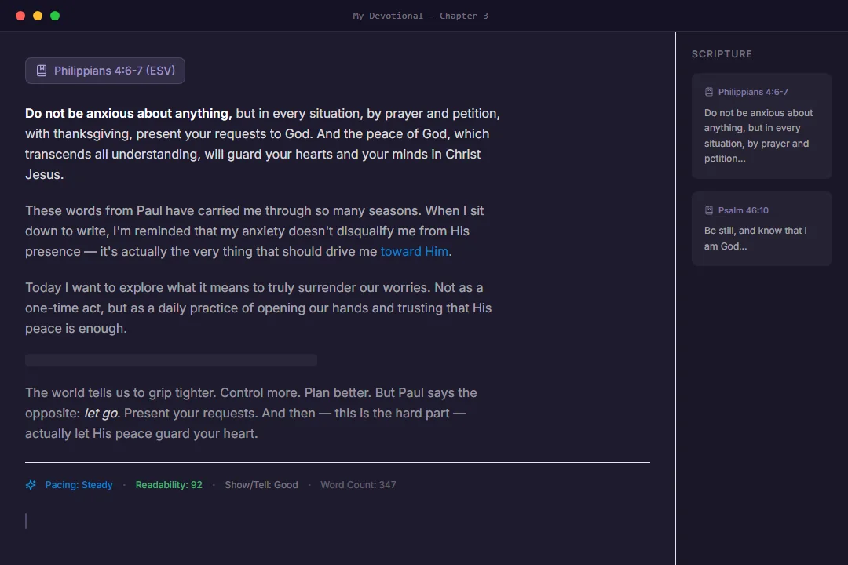Close the window with the red button
The height and width of the screenshot is (565, 848).
(x=20, y=16)
